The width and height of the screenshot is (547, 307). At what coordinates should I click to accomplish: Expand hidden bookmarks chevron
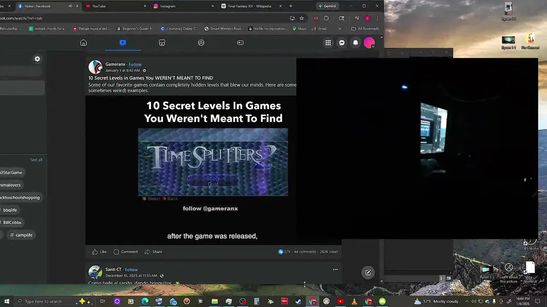pos(340,29)
